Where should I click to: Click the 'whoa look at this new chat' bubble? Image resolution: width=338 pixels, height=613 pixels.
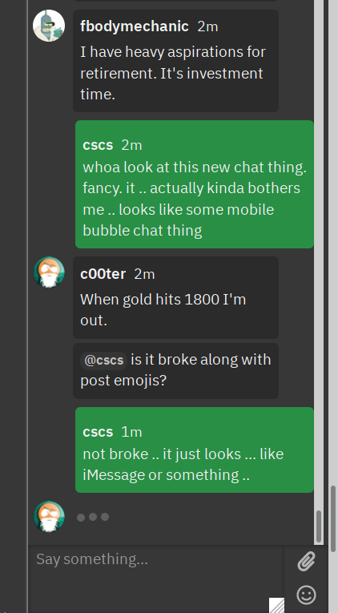[195, 184]
